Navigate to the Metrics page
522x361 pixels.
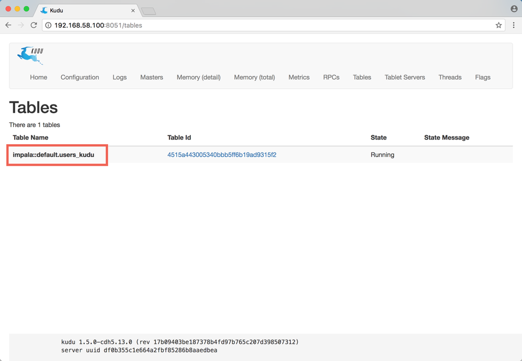299,77
